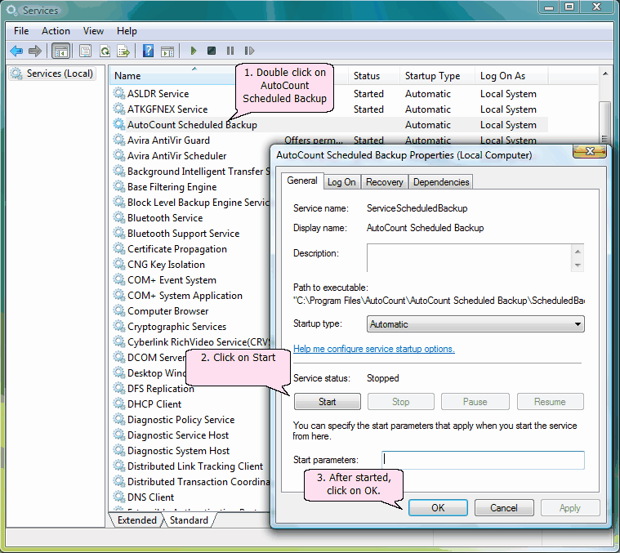Click gear icon next to Base Filtering Engine
The height and width of the screenshot is (553, 620).
pos(118,186)
